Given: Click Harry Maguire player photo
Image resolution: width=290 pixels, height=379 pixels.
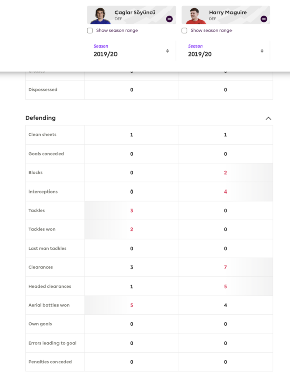Looking at the screenshot, I should coord(195,16).
